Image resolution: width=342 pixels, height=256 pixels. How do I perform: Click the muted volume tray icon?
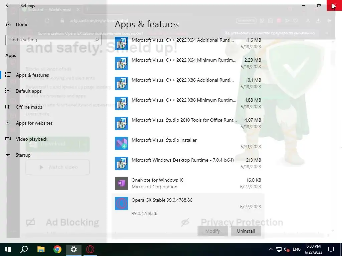coord(287,249)
